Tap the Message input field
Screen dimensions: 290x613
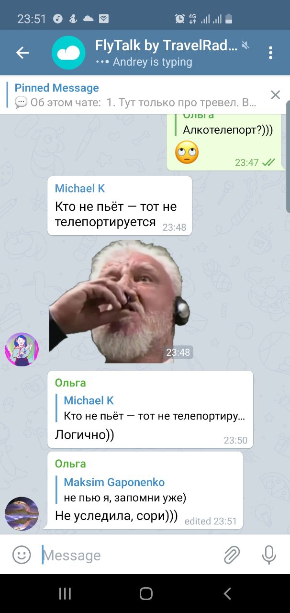(129, 555)
